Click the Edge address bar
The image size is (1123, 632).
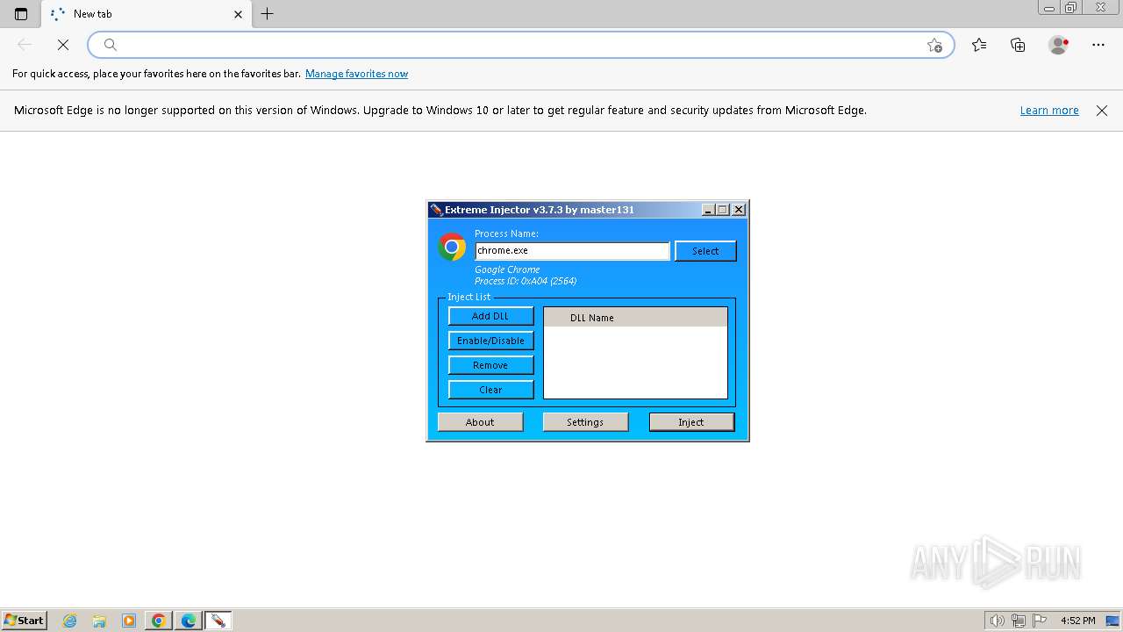pos(521,45)
